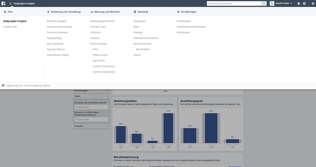The image size is (316, 167).
Task: Click the Plan list icon
Action: 5,12
